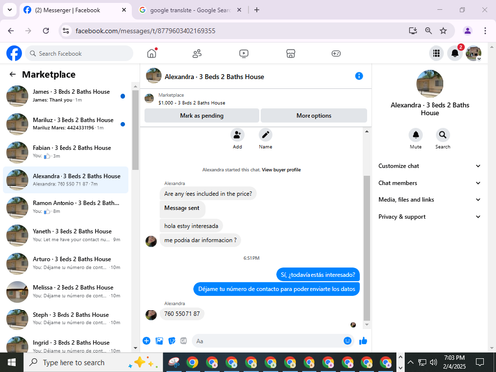Click the Name pencil icon
The image size is (496, 372).
click(x=265, y=135)
